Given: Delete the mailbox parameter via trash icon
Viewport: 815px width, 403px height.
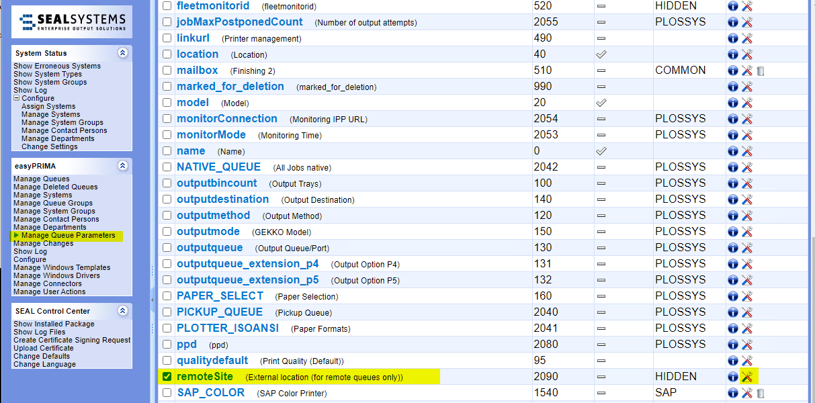Looking at the screenshot, I should pos(760,70).
